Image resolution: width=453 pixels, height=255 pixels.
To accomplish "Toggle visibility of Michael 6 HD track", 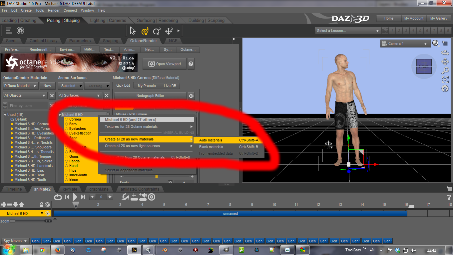I will pyautogui.click(x=48, y=213).
